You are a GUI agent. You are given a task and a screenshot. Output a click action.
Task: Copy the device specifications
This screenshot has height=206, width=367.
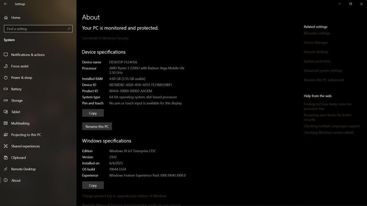(x=93, y=113)
